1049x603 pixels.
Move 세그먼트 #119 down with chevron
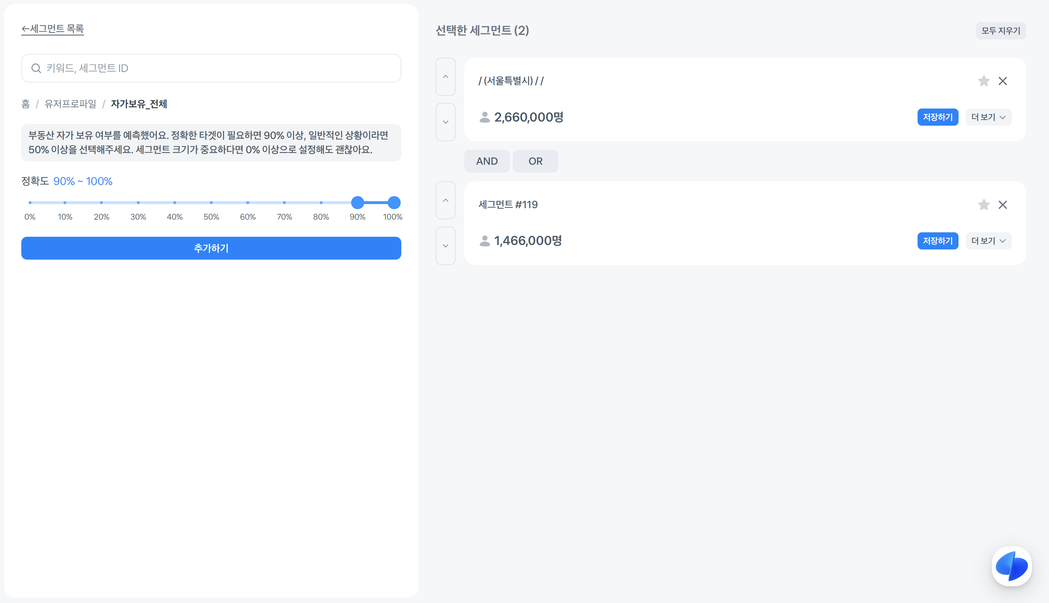(x=445, y=246)
